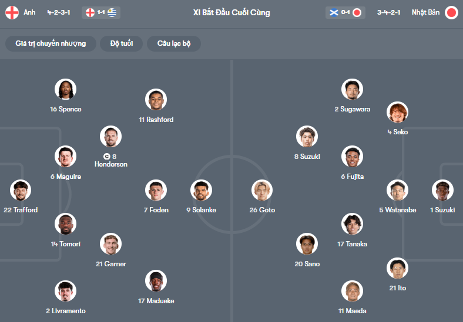Click the England flag icon beside Anh
The width and height of the screenshot is (463, 322).
(x=12, y=12)
